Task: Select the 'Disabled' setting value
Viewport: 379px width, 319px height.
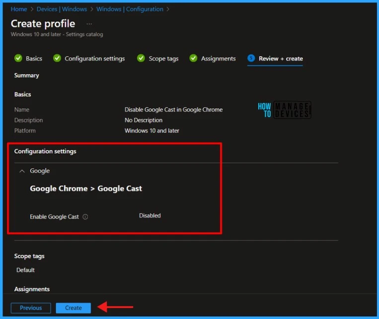Action: click(x=150, y=216)
